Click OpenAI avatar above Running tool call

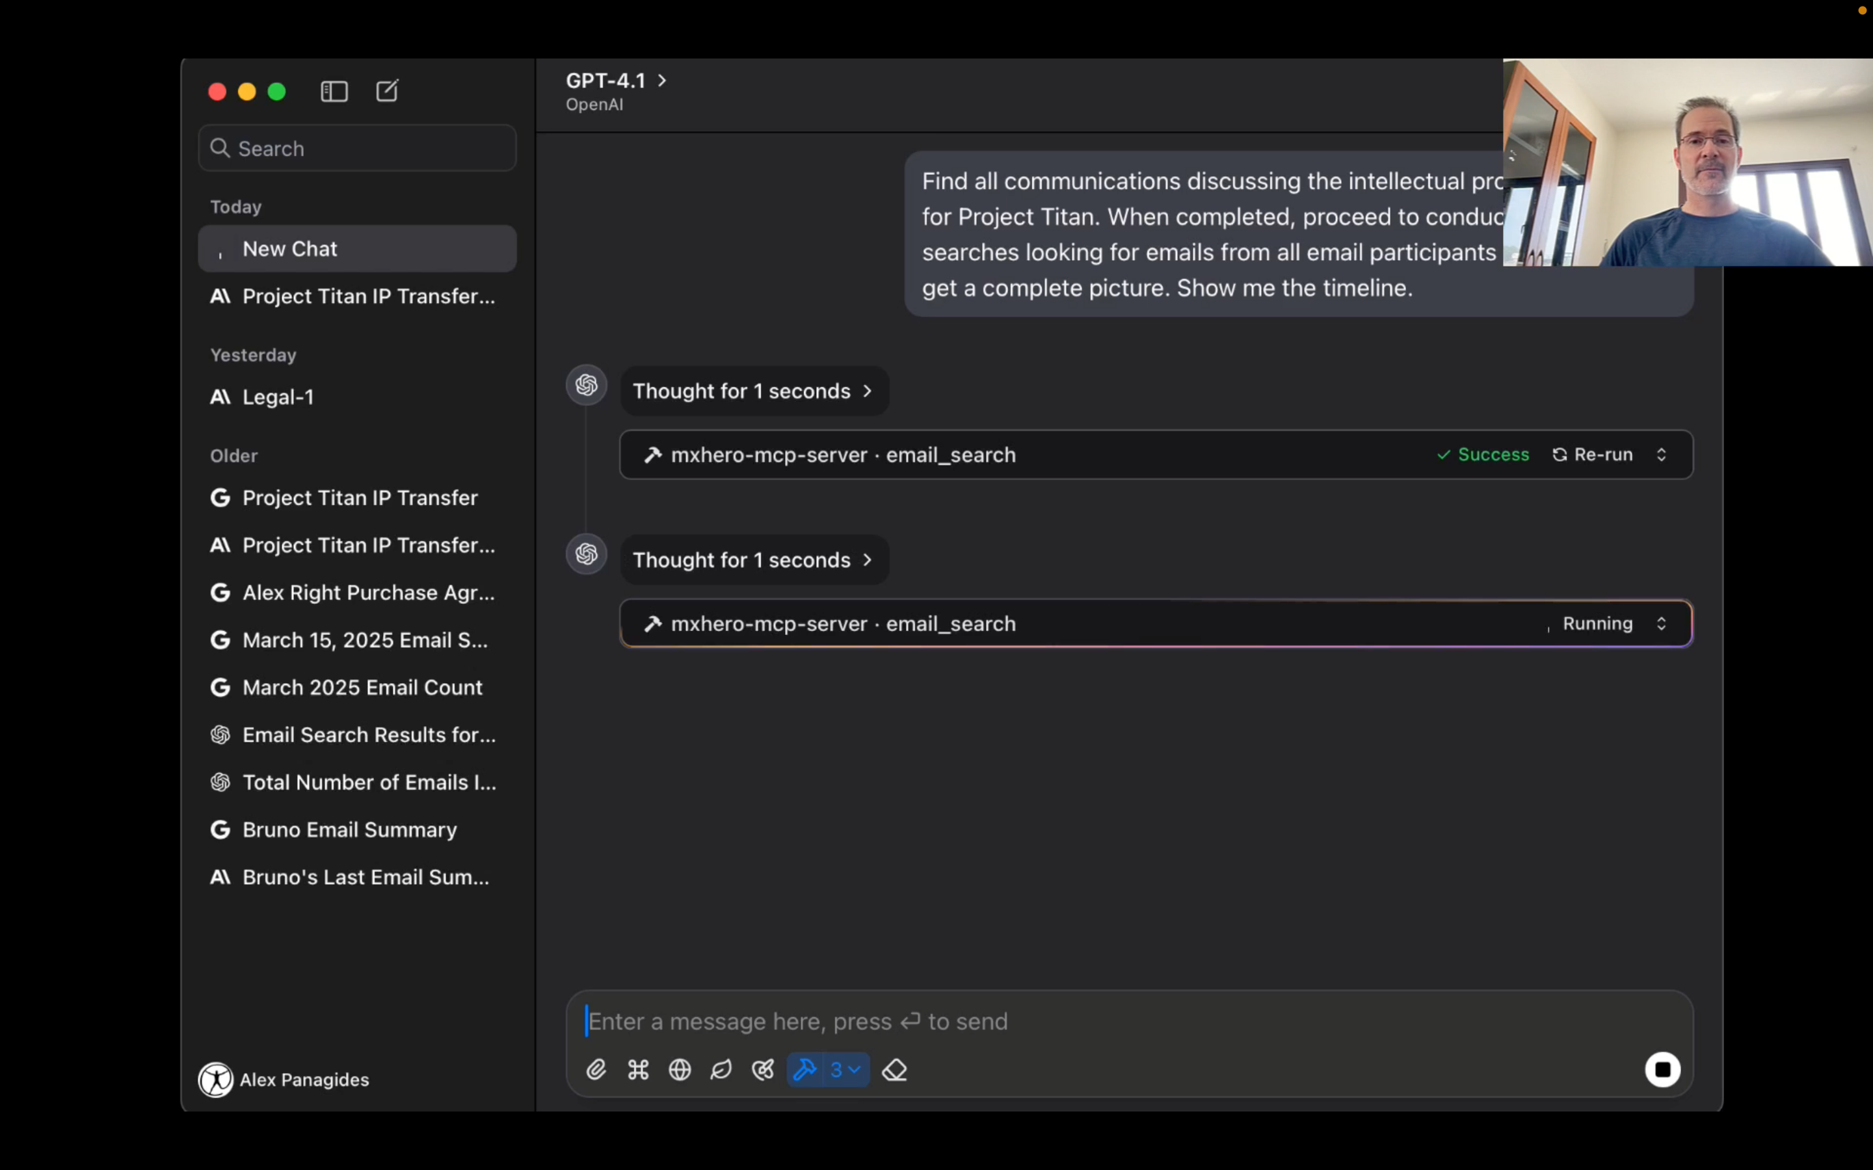point(587,554)
